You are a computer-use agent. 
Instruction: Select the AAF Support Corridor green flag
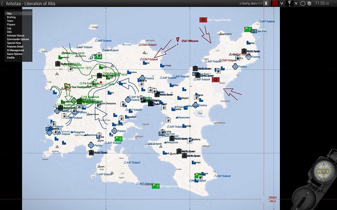tap(156, 186)
